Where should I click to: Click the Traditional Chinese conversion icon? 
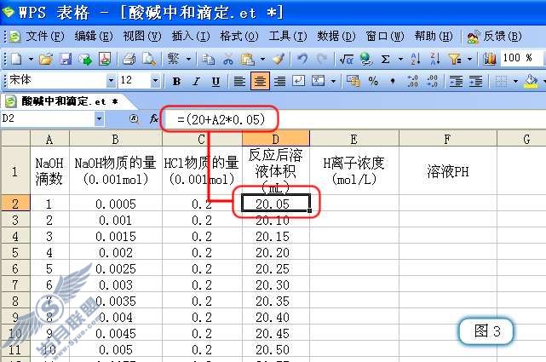(x=173, y=59)
